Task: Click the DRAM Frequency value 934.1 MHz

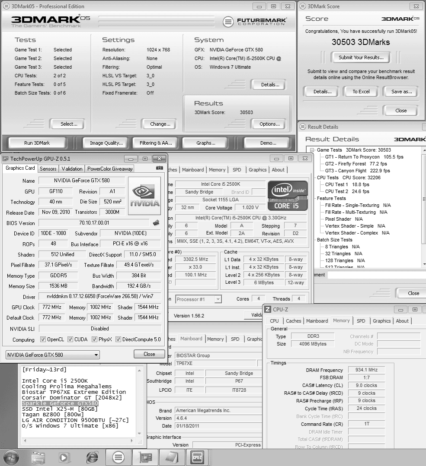Action: click(x=366, y=370)
